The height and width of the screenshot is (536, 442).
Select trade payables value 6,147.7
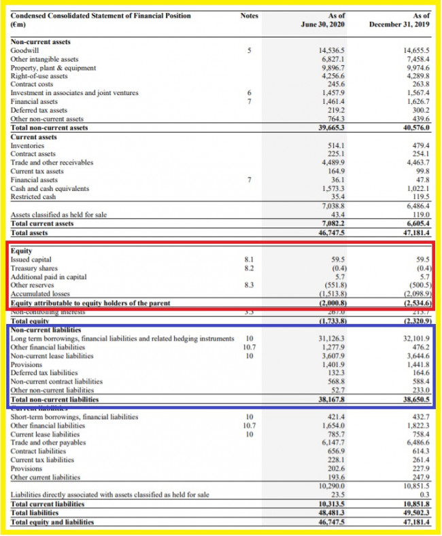[333, 442]
